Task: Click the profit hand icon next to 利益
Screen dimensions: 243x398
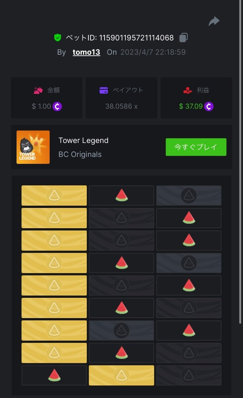Action: [188, 90]
